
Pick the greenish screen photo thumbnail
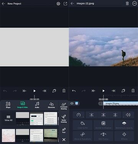51,136
